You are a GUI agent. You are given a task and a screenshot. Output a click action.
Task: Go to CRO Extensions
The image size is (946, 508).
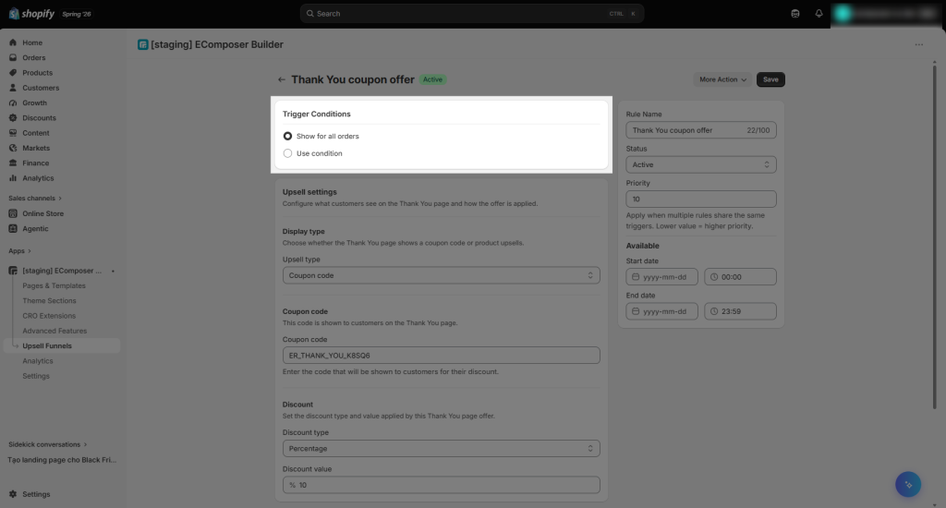pos(49,316)
